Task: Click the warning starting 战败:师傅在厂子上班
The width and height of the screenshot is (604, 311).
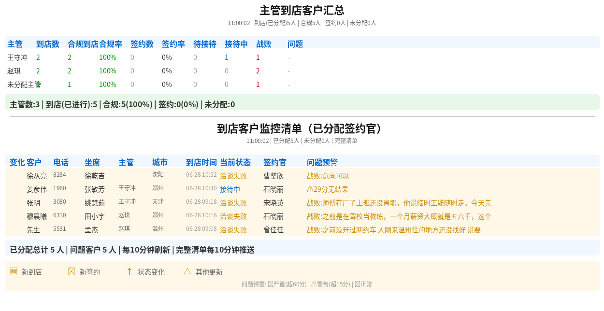Action: pyautogui.click(x=399, y=203)
